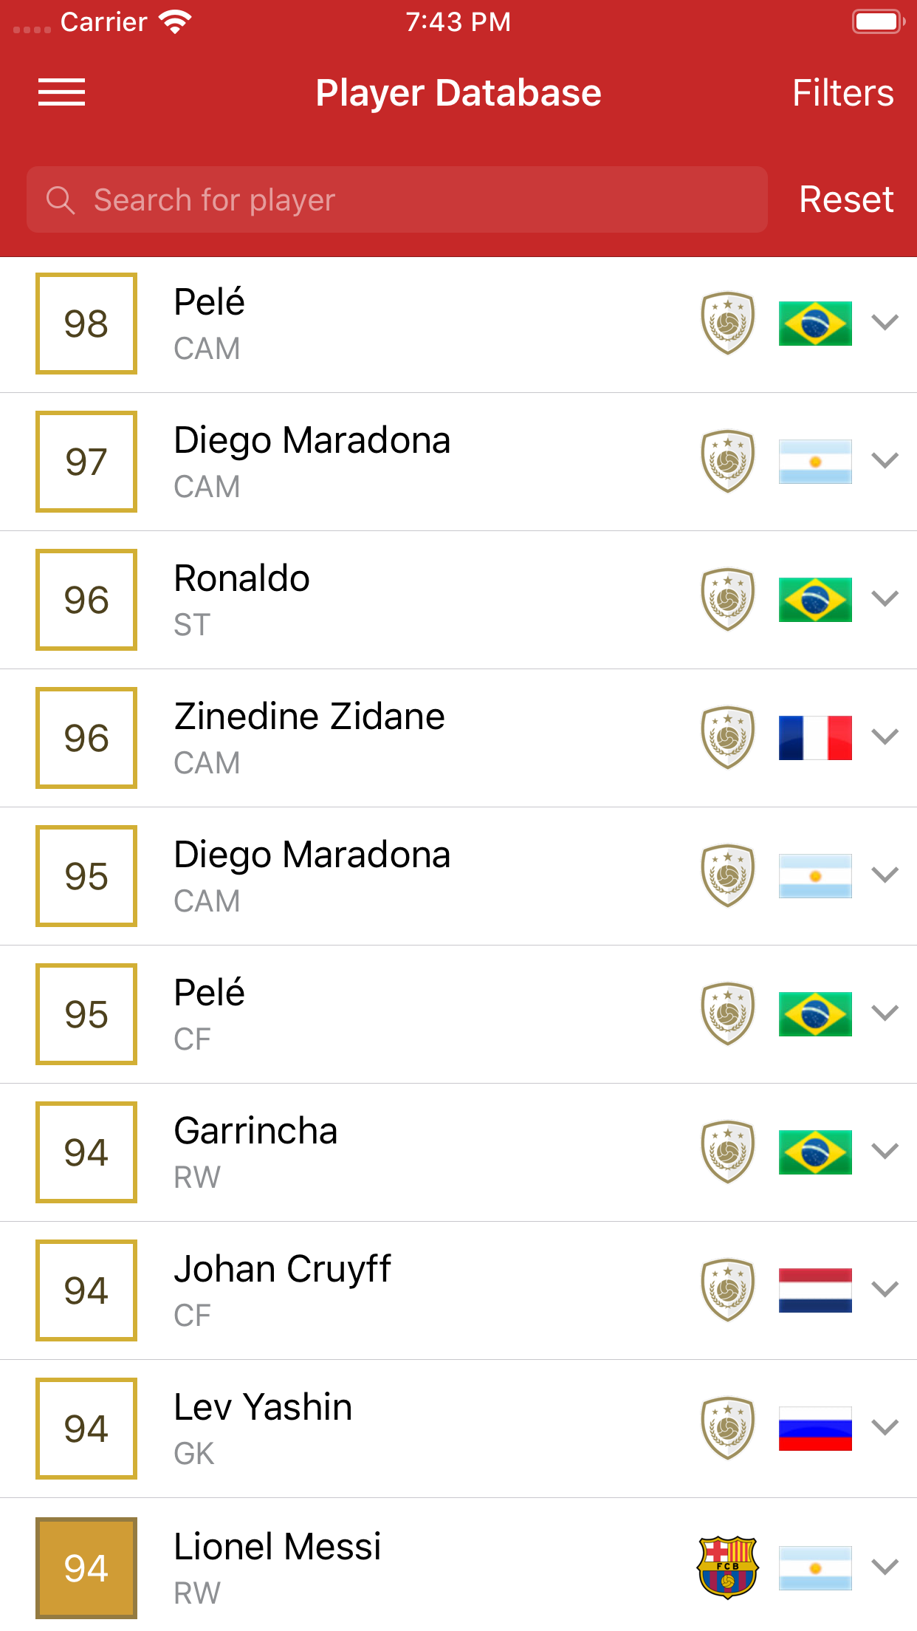Viewport: 917px width, 1631px height.
Task: Open the hamburger menu
Action: click(61, 92)
